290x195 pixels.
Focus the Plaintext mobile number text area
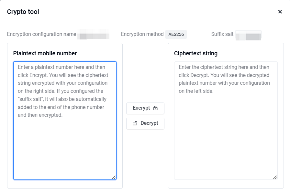pos(65,121)
